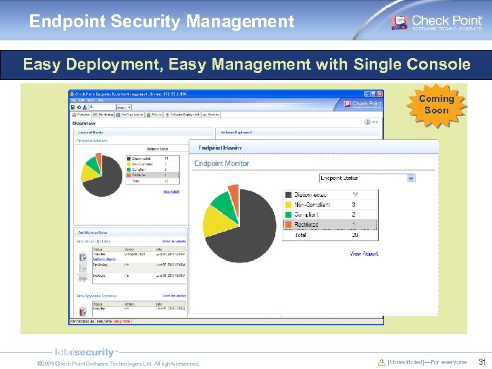Click View Report under the small legend
Screen dimensions: 492x369
pos(171,191)
